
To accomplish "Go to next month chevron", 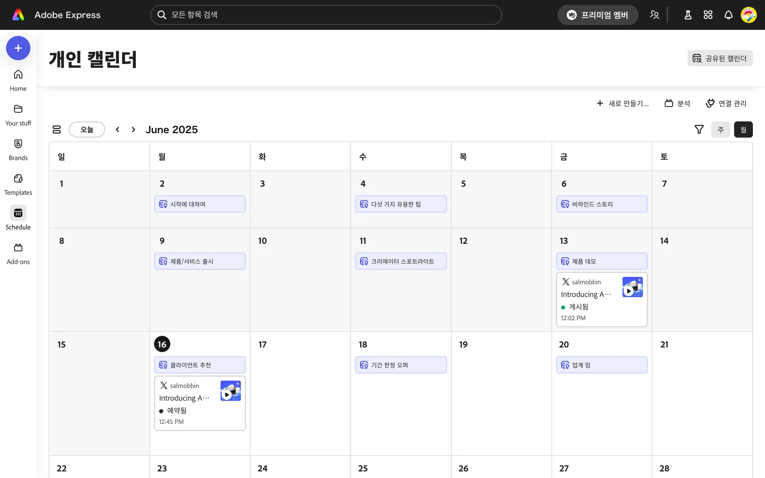I will click(133, 129).
